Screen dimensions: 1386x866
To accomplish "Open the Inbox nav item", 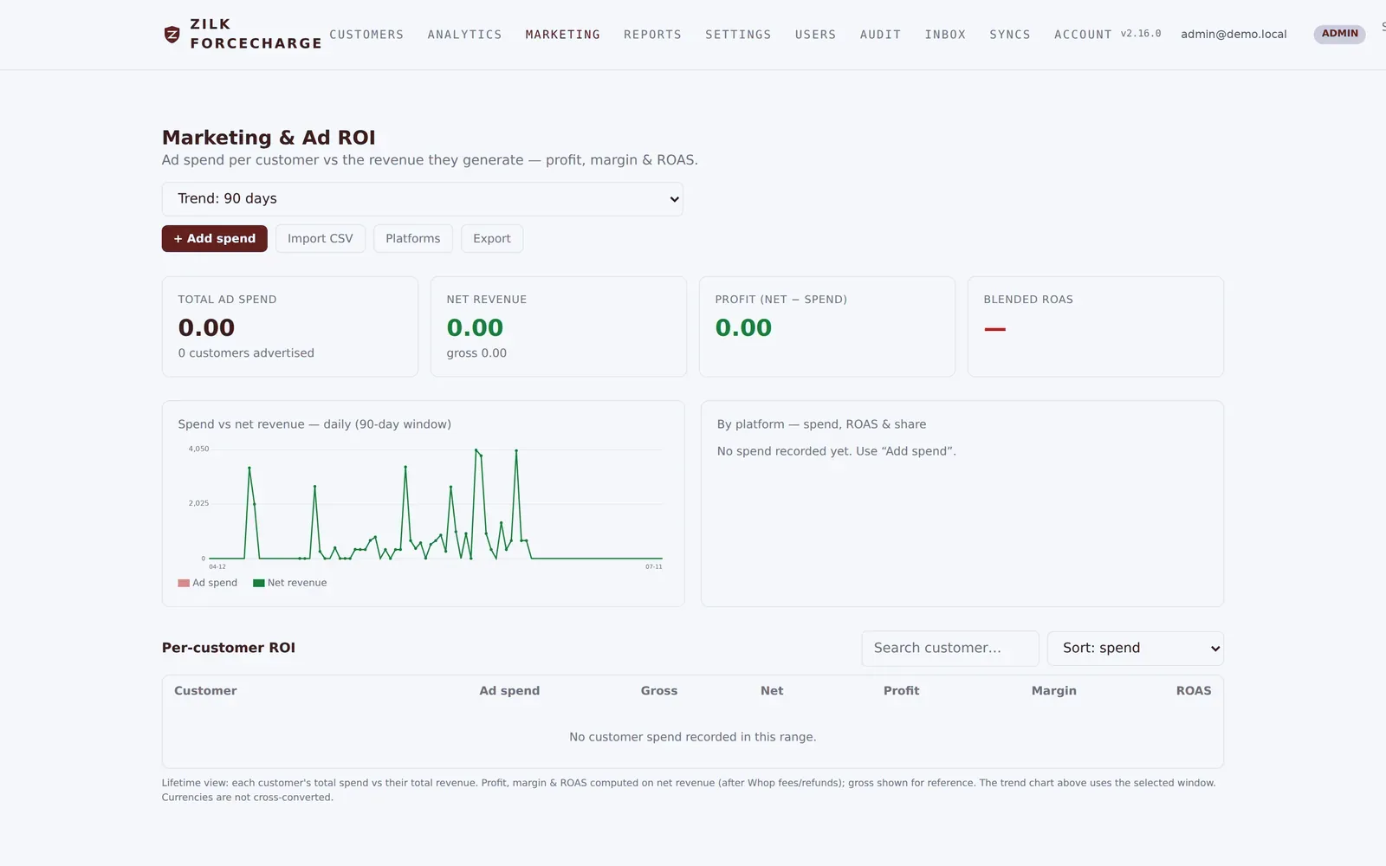I will point(945,35).
